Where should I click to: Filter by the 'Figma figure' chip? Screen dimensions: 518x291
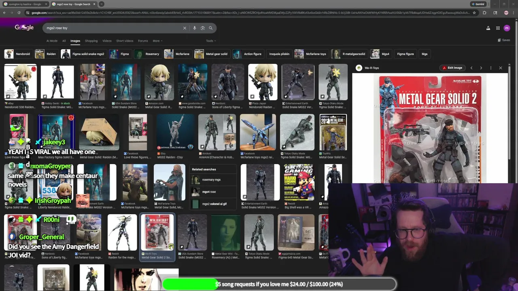click(x=405, y=54)
